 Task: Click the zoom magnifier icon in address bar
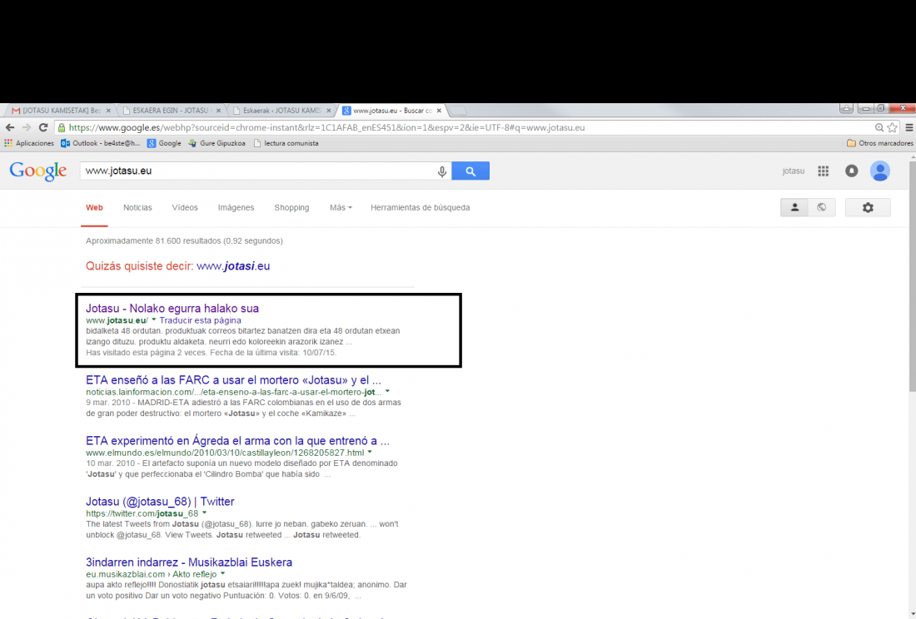[879, 127]
